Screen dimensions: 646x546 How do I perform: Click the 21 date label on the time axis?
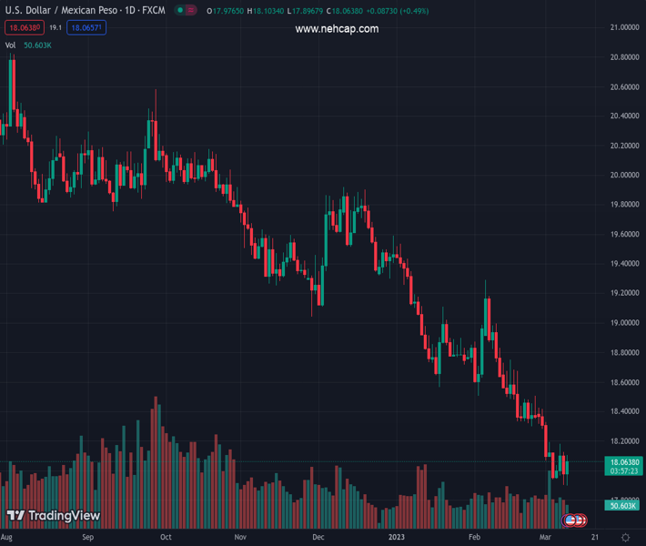point(594,537)
